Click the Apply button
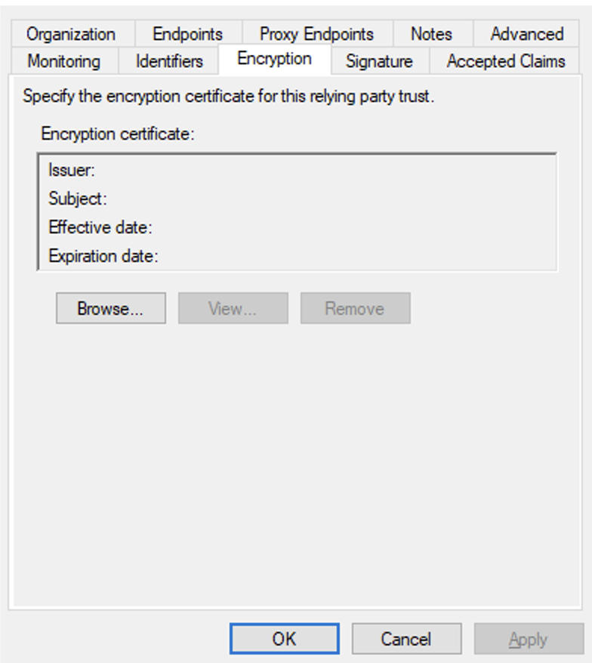592x663 pixels. click(x=528, y=639)
